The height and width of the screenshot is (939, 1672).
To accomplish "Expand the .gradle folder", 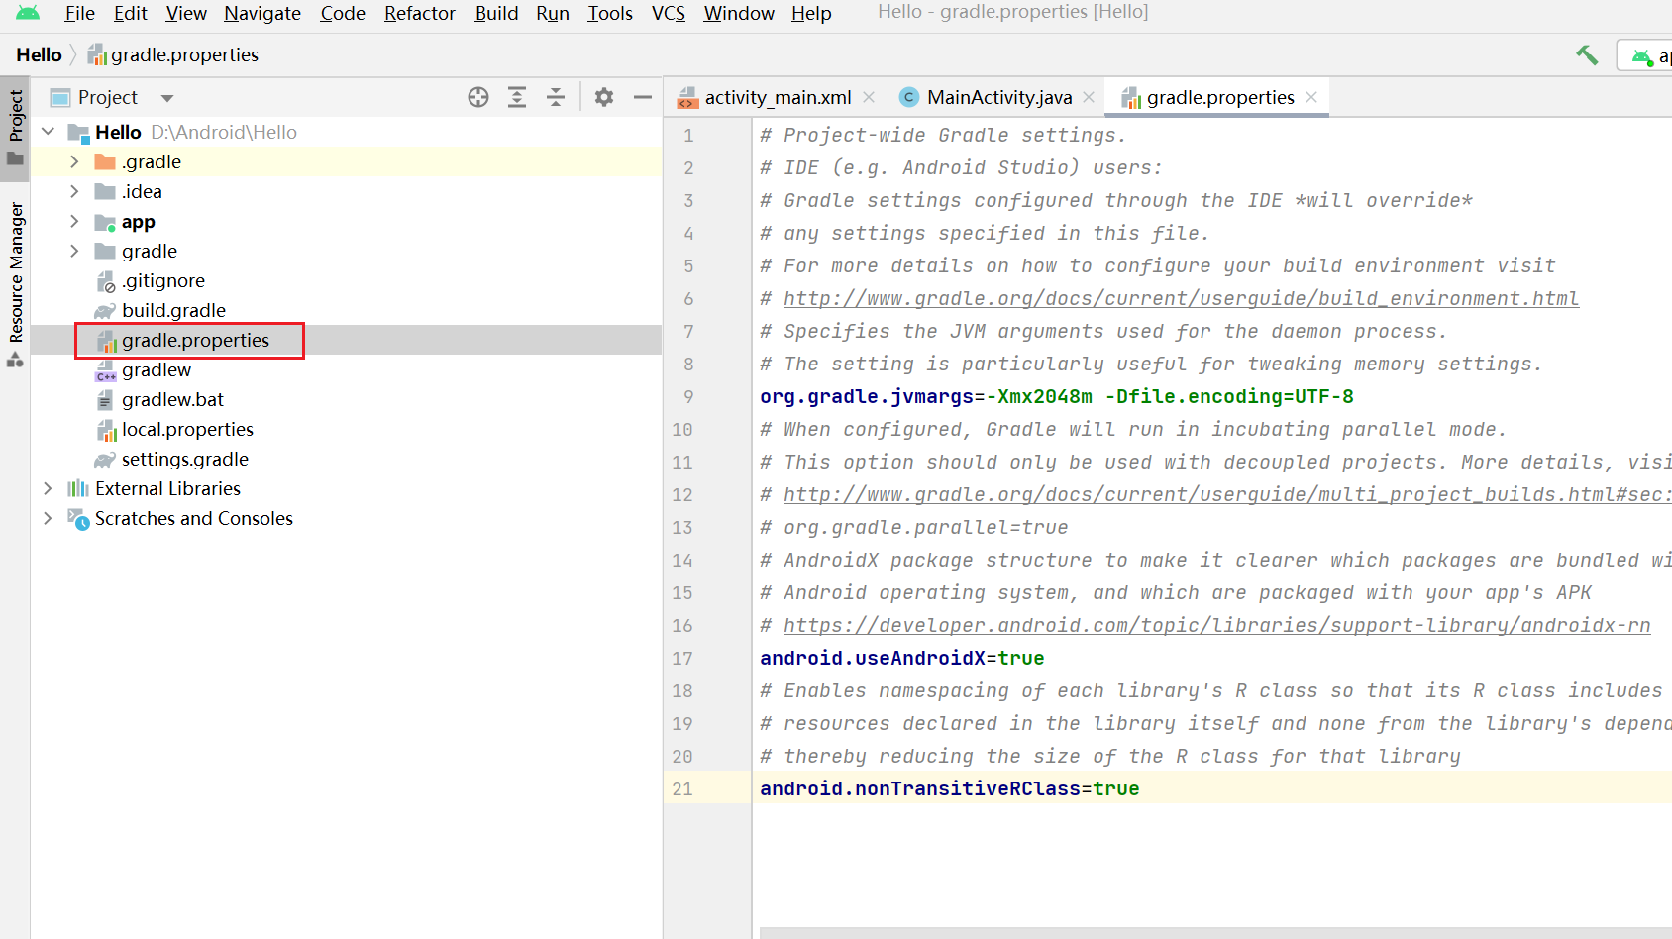I will (x=74, y=161).
